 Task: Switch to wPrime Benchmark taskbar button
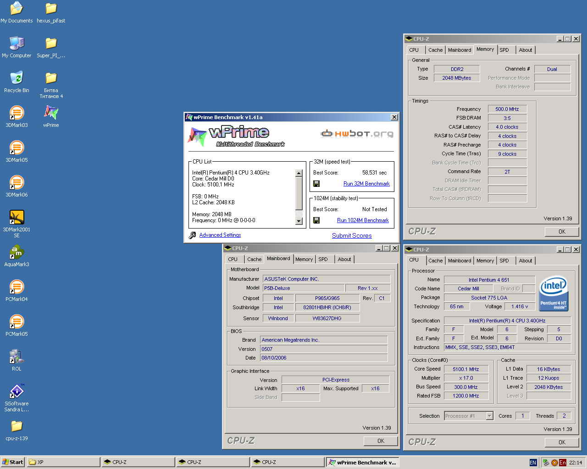coord(362,462)
